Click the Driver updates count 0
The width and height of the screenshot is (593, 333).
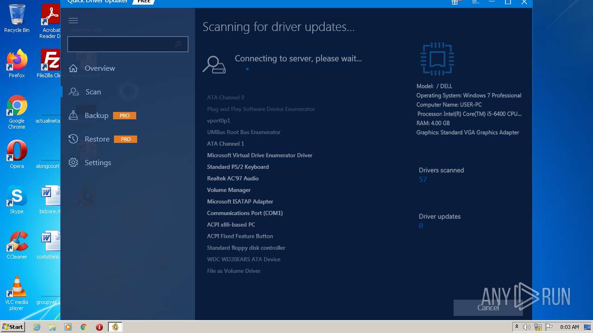pyautogui.click(x=421, y=226)
